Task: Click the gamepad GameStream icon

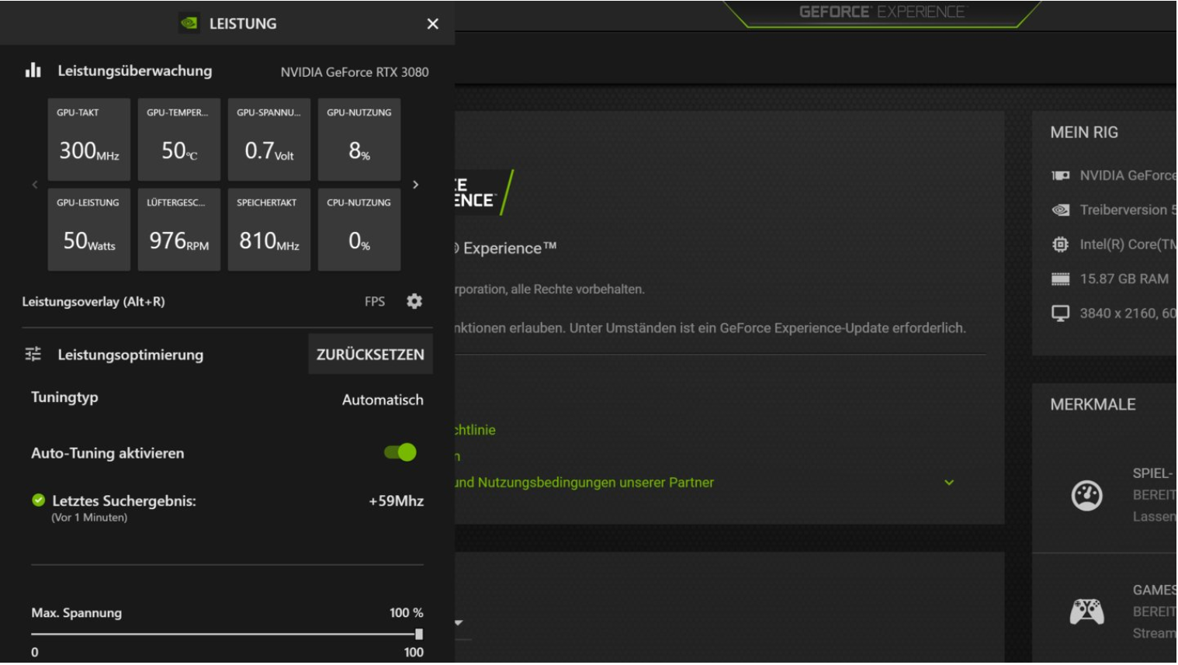Action: (1086, 611)
